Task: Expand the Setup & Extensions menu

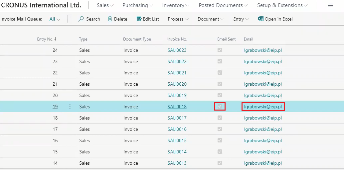Action: tap(282, 5)
